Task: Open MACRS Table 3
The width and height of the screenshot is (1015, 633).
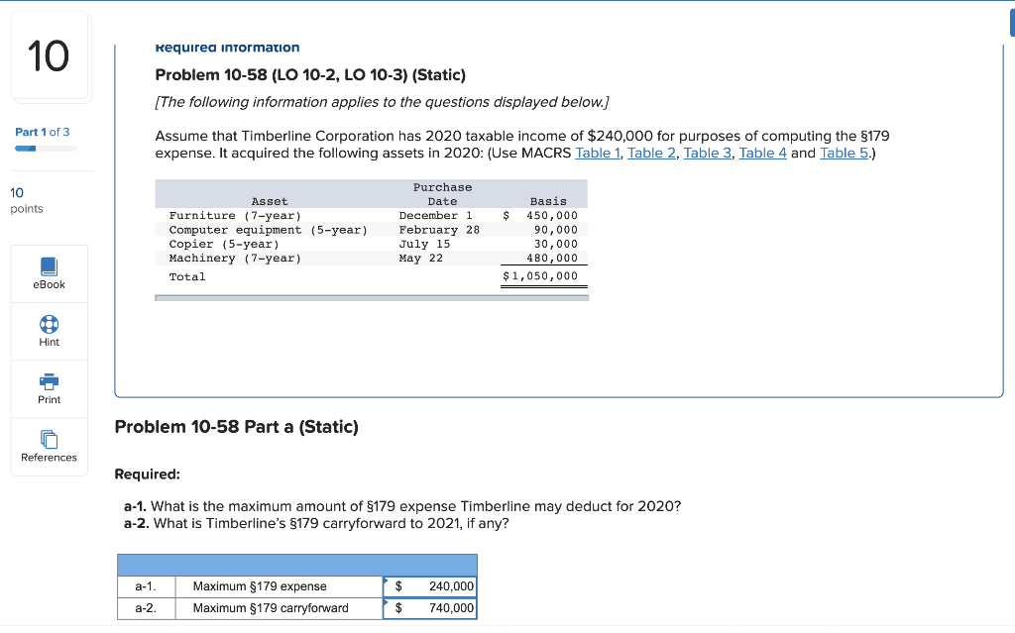Action: pos(707,153)
